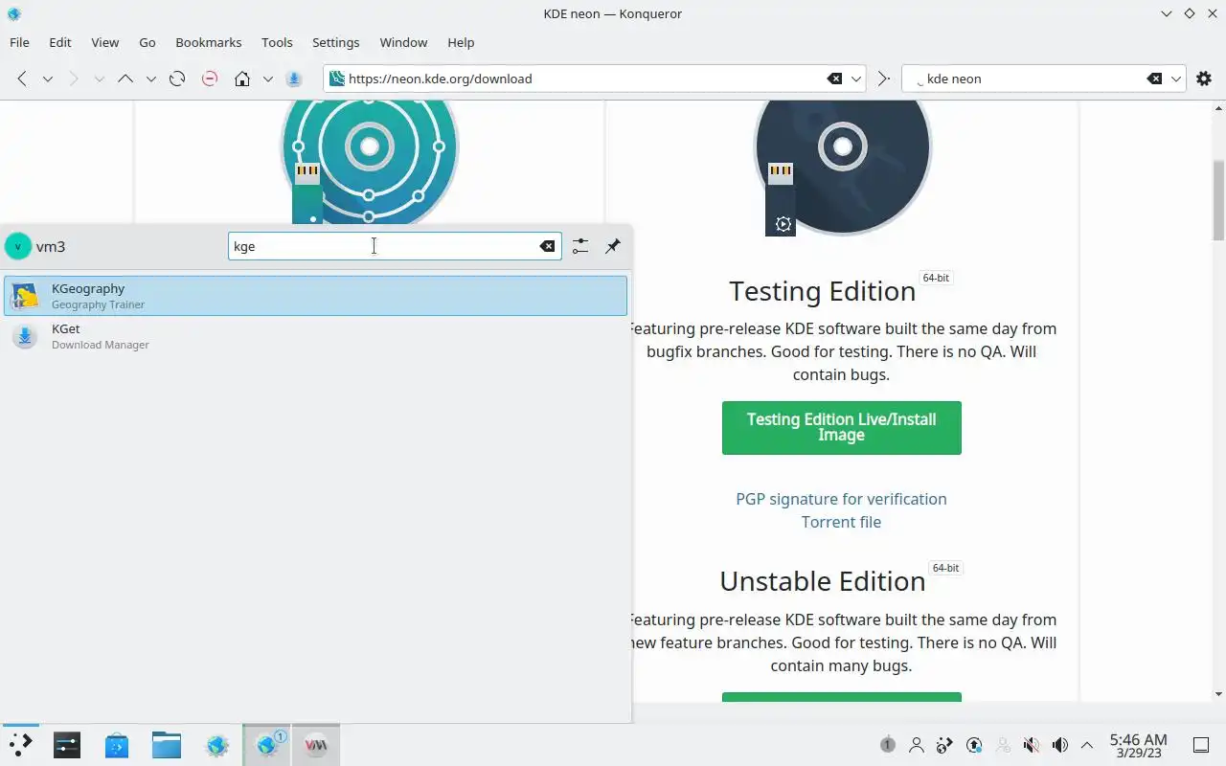This screenshot has width=1226, height=766.
Task: Open the Settings menu
Action: click(x=336, y=42)
